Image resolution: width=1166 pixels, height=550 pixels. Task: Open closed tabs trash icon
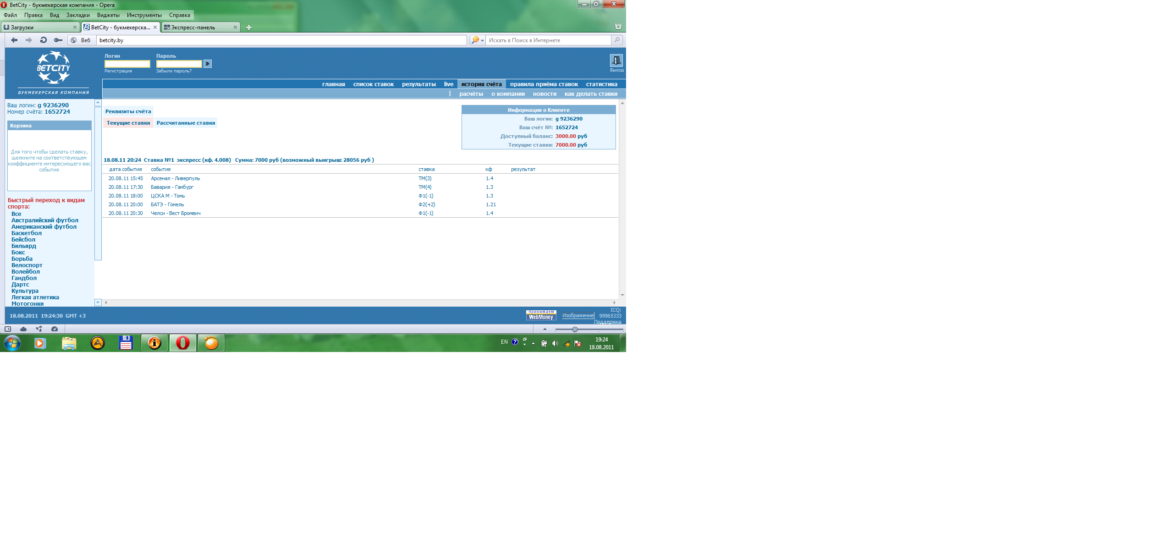click(x=618, y=27)
